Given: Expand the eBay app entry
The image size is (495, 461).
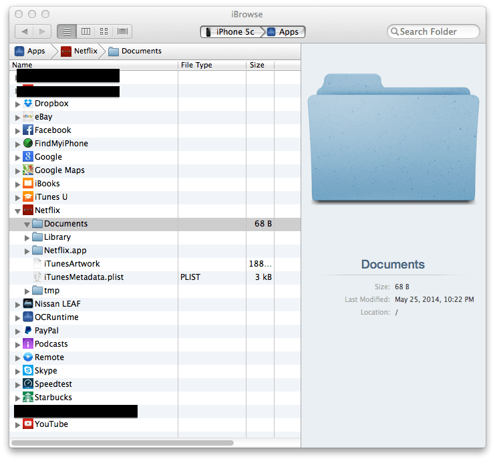Looking at the screenshot, I should 18,117.
